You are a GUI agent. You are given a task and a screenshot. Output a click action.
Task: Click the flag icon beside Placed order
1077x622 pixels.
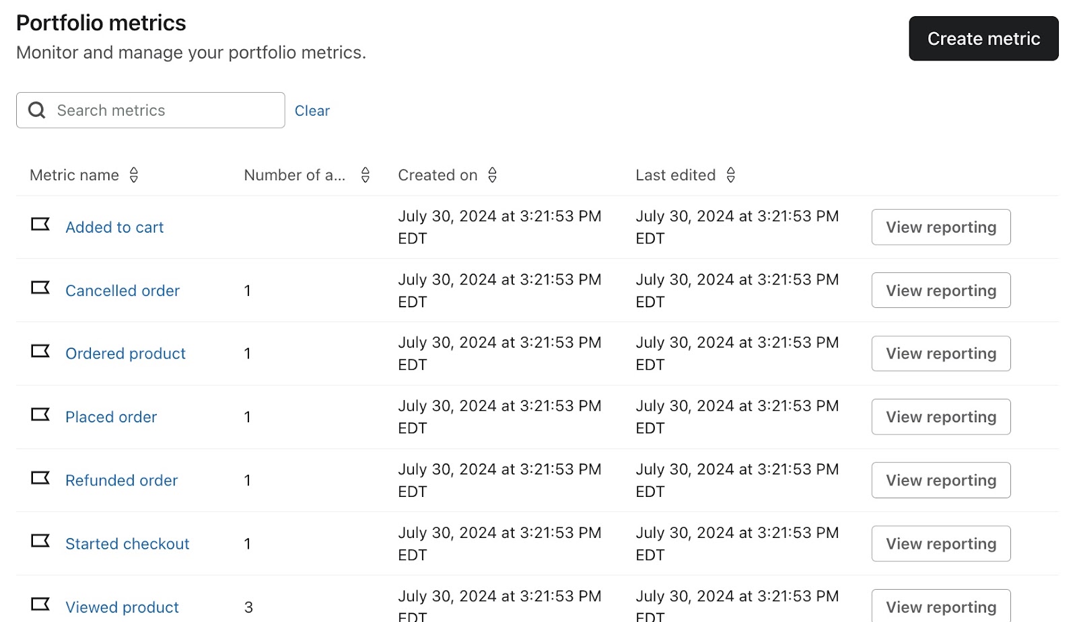[x=40, y=414]
